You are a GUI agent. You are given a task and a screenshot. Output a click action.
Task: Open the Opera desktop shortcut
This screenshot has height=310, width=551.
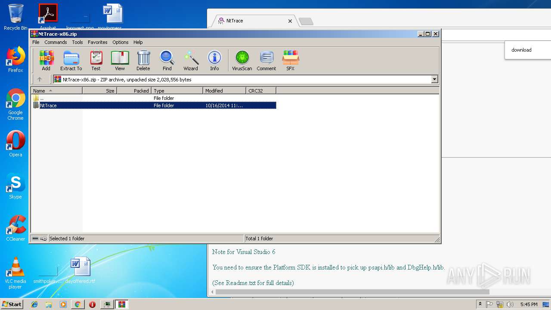click(15, 144)
